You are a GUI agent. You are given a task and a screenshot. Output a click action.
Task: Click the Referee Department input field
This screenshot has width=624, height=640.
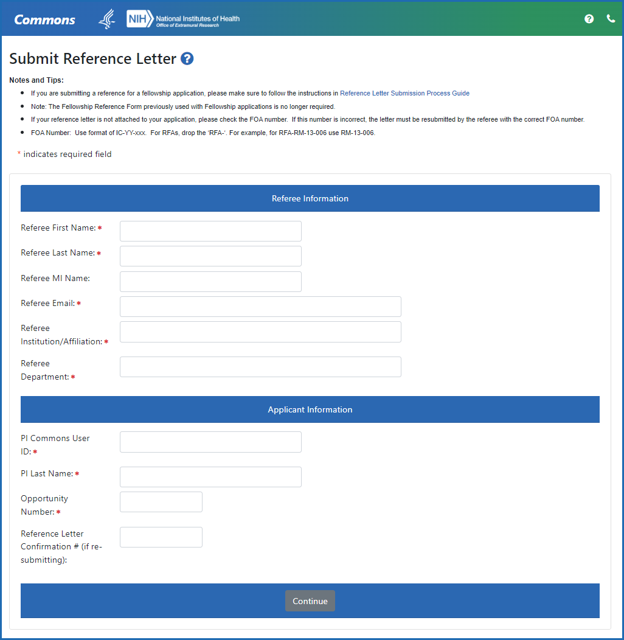click(260, 367)
